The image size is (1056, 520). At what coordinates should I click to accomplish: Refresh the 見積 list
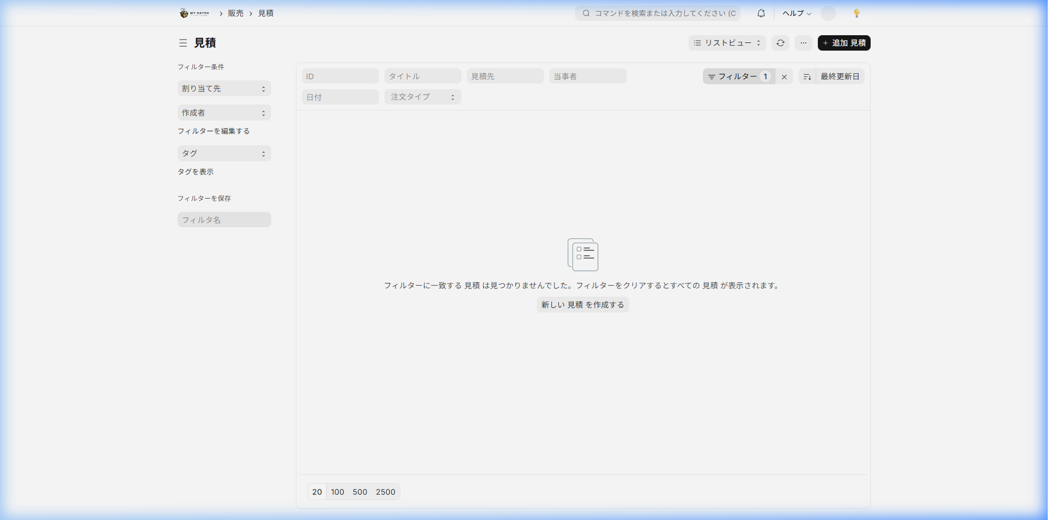point(780,43)
